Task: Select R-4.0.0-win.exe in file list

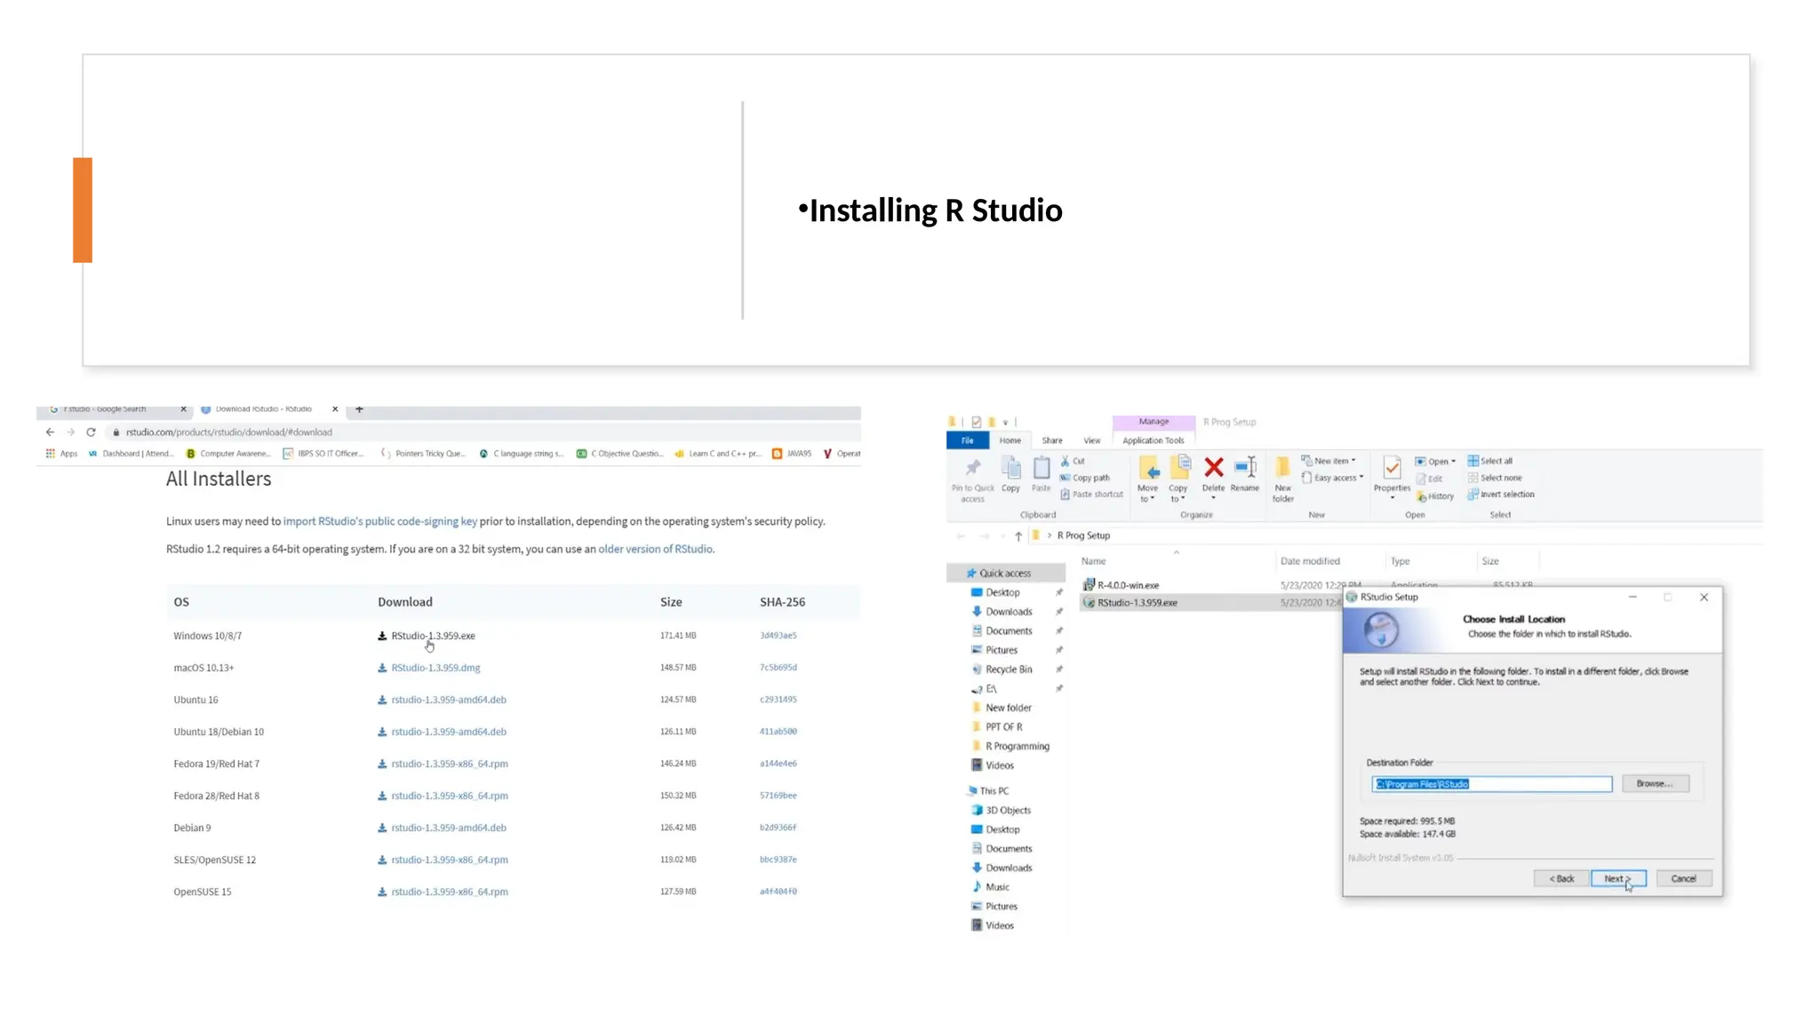Action: 1129,586
